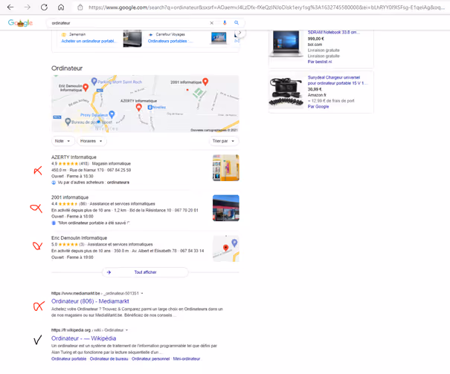Viewport: 450px width, 374px height.
Task: Click the browser forward arrow
Action: (28, 7)
